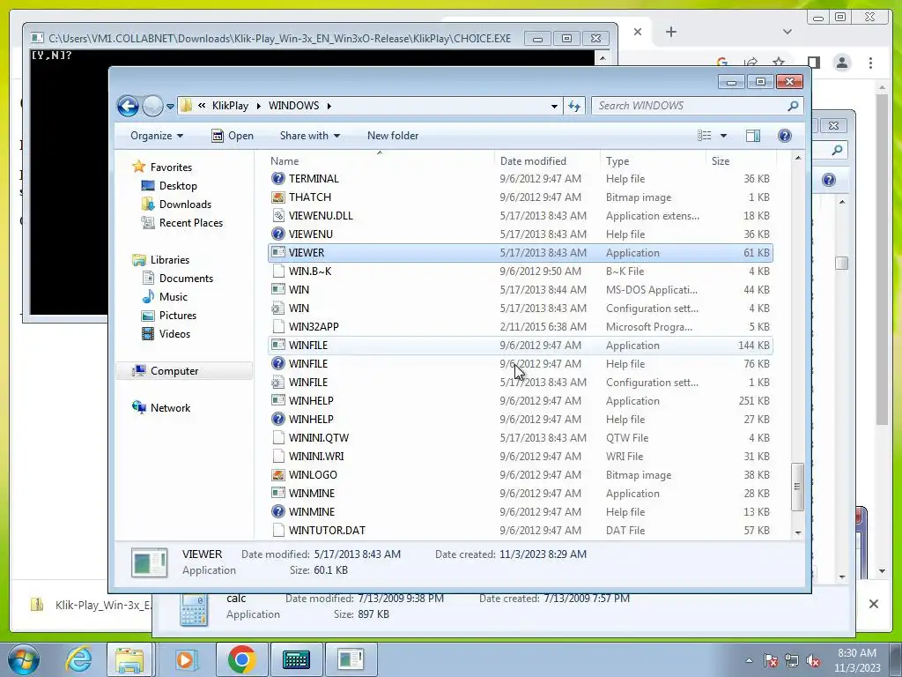Select Computer in navigation pane
902x677 pixels.
[x=174, y=371]
